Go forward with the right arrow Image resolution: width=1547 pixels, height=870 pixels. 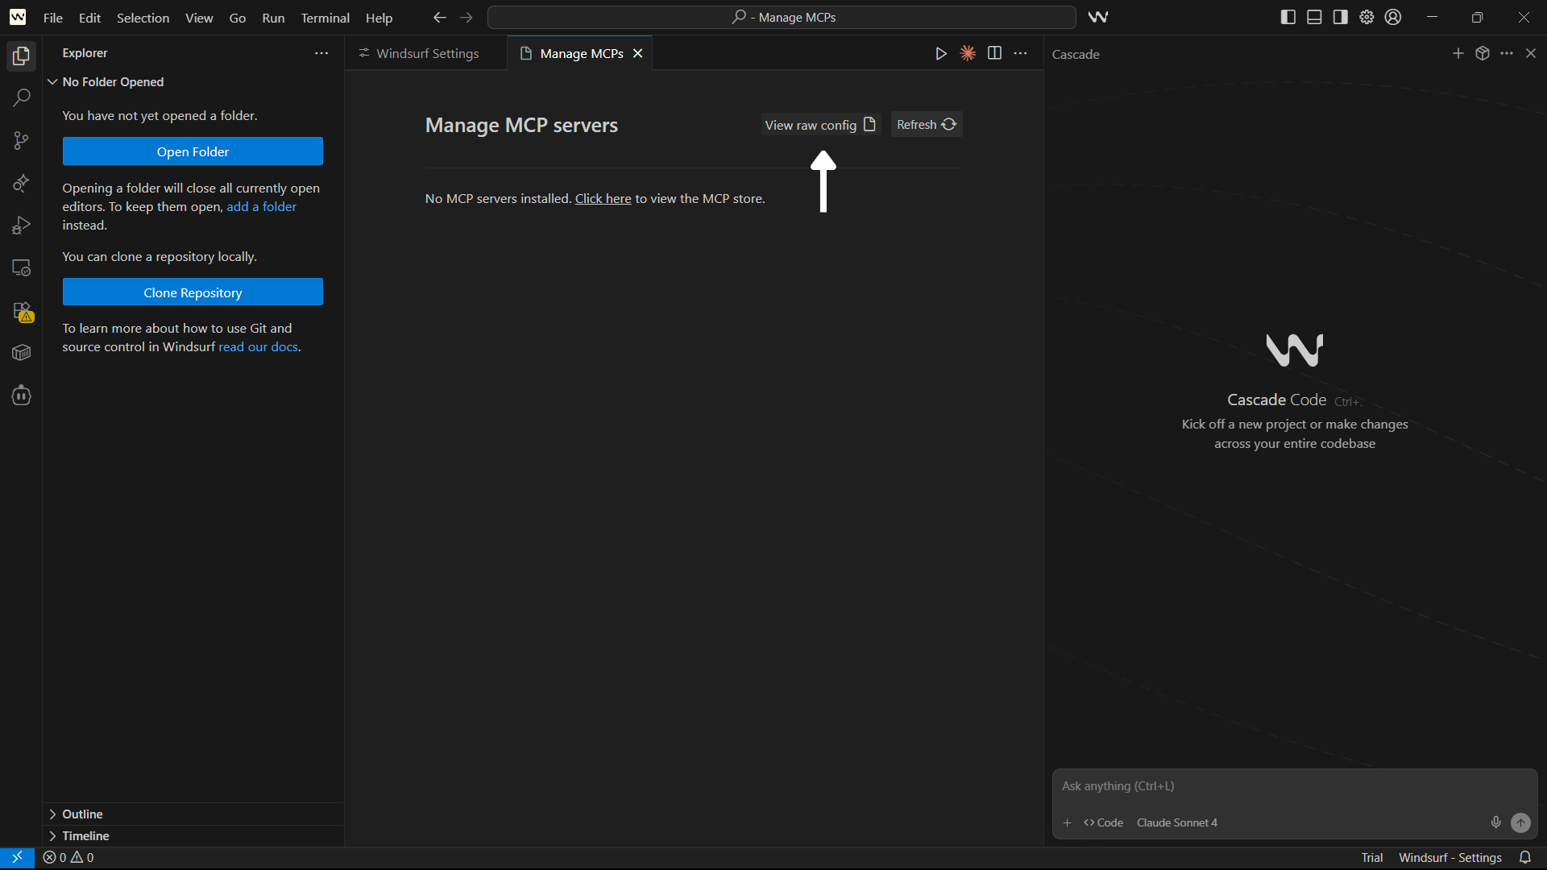[467, 17]
